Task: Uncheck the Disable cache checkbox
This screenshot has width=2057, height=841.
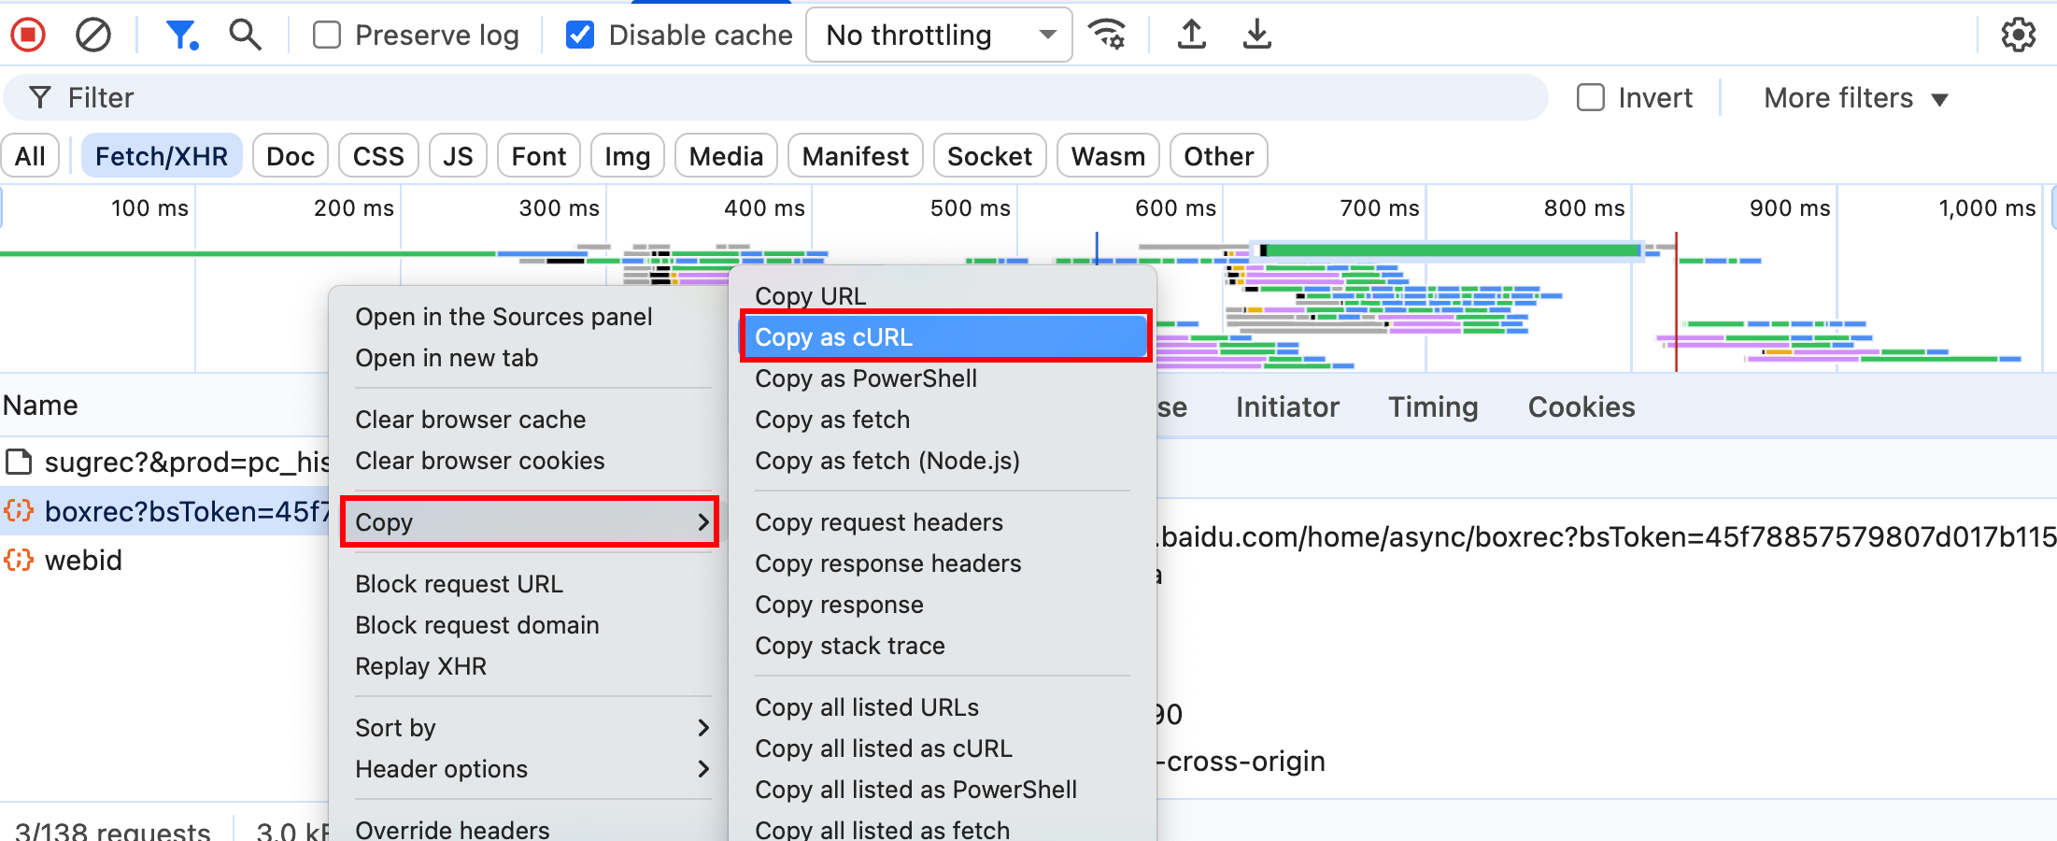Action: [580, 36]
